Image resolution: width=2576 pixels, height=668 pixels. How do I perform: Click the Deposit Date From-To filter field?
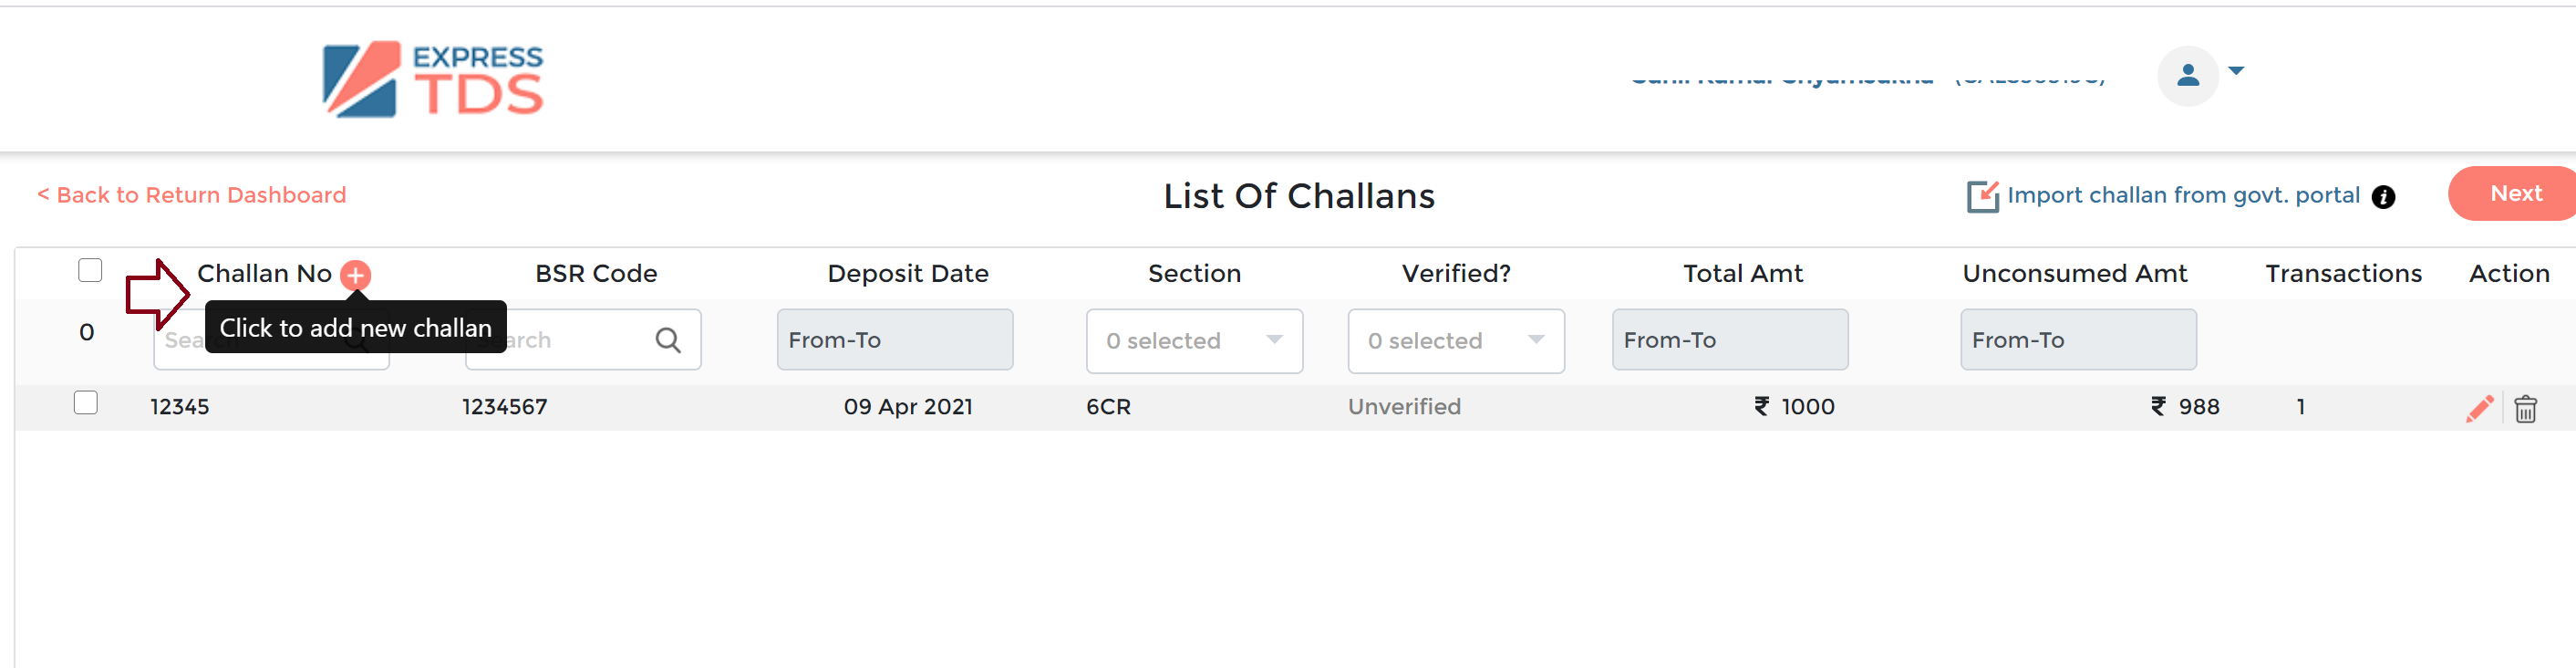894,340
